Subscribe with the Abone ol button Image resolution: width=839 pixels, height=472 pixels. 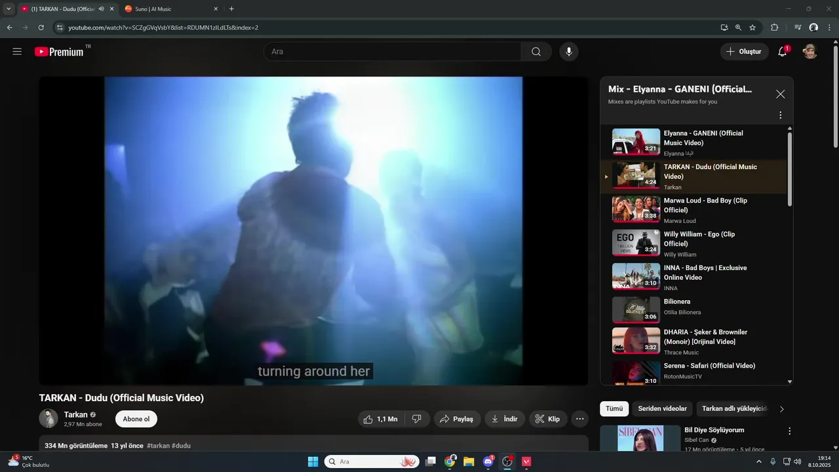click(x=136, y=419)
